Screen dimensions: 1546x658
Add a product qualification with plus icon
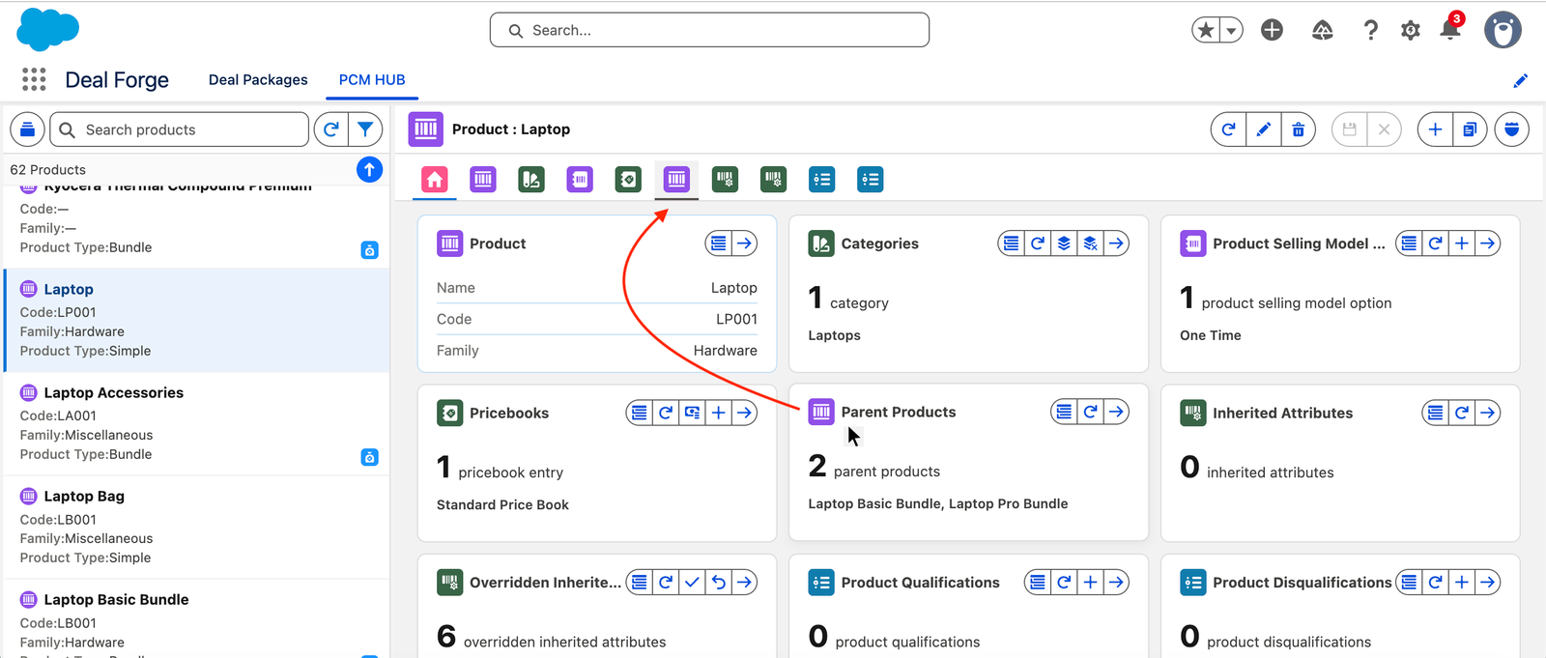[x=1090, y=582]
